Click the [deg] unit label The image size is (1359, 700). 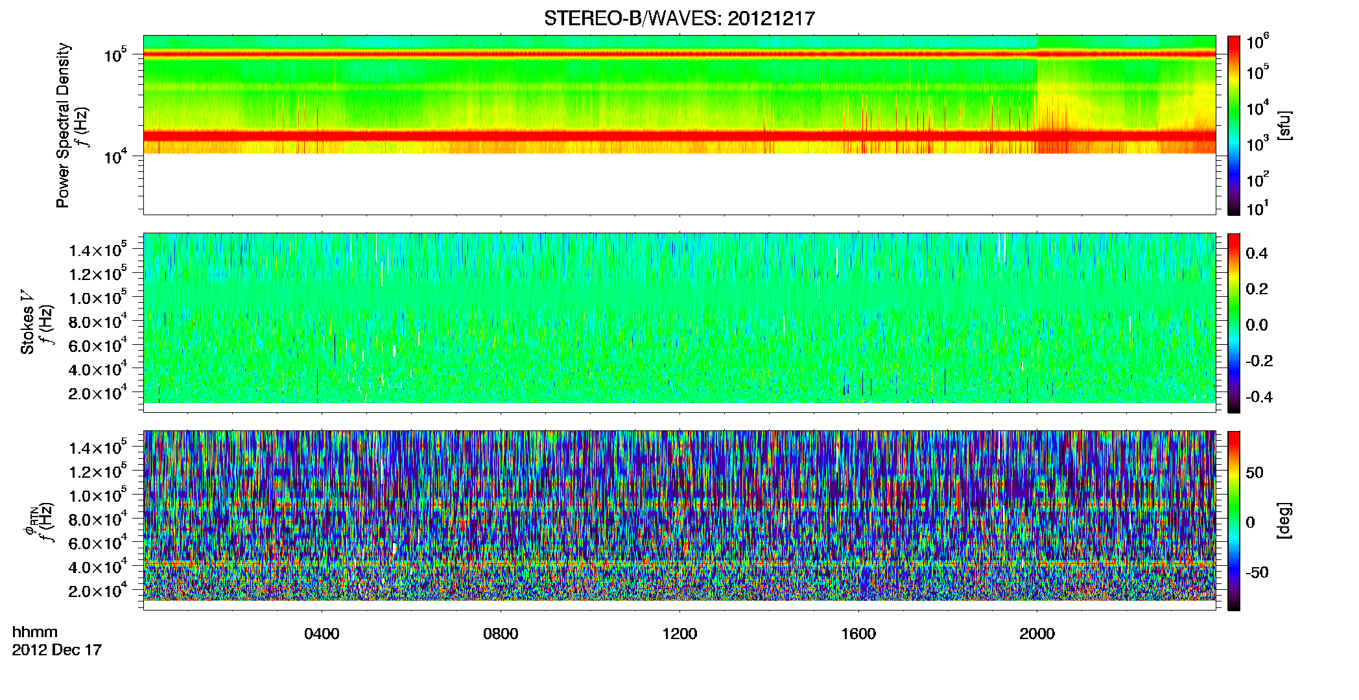pos(1284,520)
